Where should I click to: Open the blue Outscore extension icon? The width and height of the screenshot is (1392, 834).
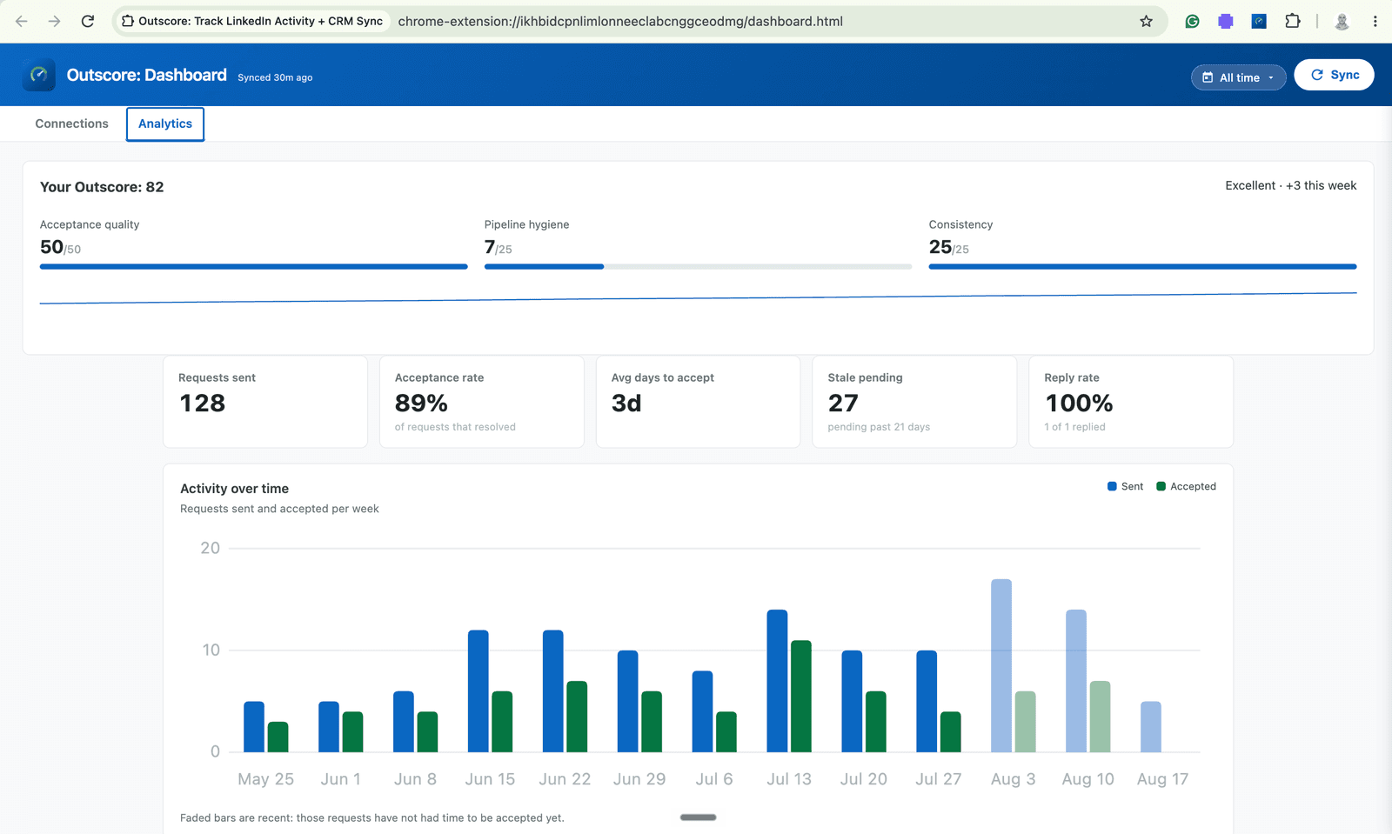pos(1258,21)
